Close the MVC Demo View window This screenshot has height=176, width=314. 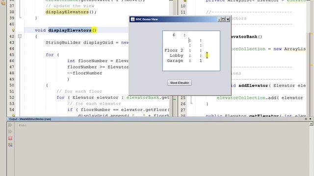tap(228, 20)
